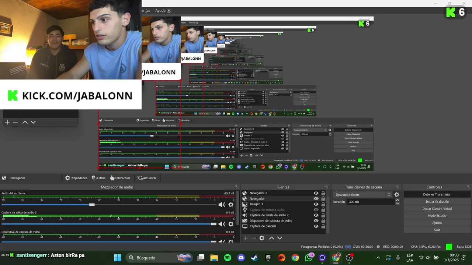This screenshot has width=472, height=265.
Task: Open Captura de salida de audio 2 gear
Action: point(231,224)
